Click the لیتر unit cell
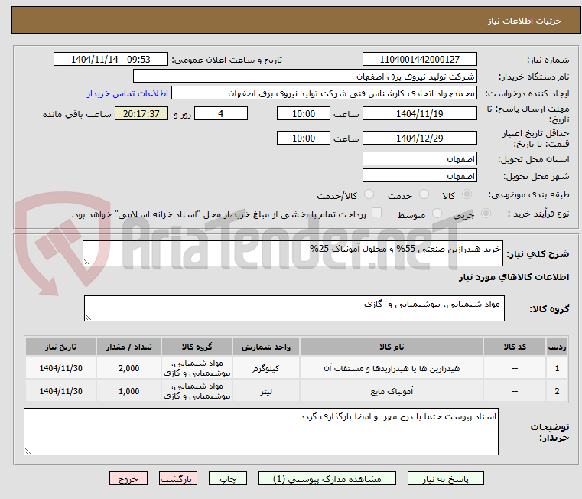The width and height of the screenshot is (582, 499). click(x=265, y=391)
